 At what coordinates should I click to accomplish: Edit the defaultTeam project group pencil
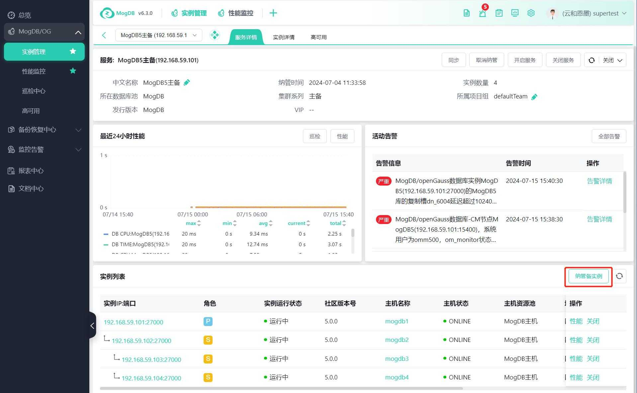pos(534,97)
